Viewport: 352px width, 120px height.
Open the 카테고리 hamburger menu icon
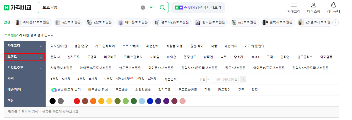coord(294,5)
